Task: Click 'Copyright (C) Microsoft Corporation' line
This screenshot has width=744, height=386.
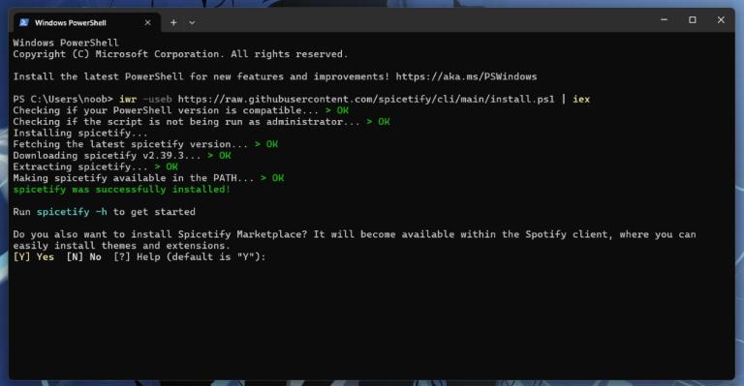Action: tap(180, 54)
